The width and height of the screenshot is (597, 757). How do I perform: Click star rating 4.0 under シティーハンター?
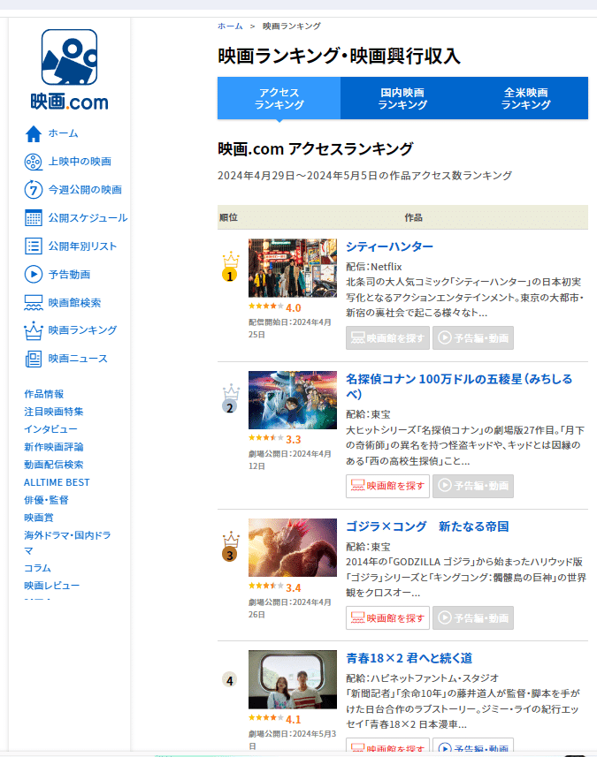pyautogui.click(x=274, y=307)
